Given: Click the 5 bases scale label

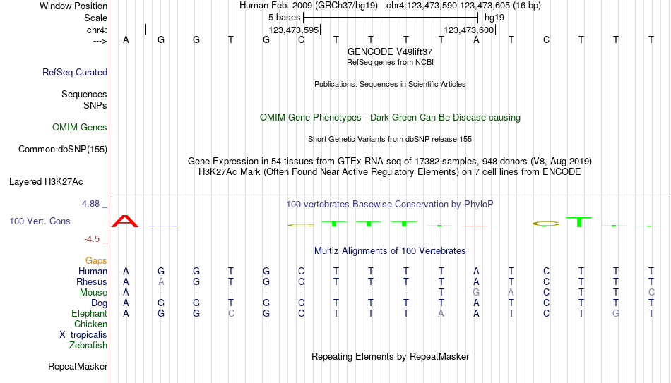Looking at the screenshot, I should (284, 18).
